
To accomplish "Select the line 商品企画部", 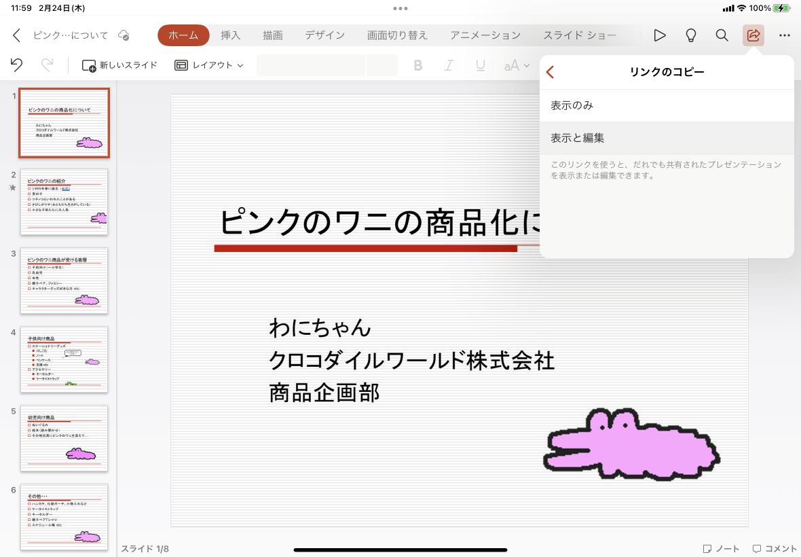I will 324,393.
